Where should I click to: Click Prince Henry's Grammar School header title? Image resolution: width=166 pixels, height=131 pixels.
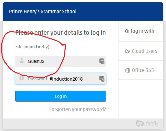pos(43,12)
